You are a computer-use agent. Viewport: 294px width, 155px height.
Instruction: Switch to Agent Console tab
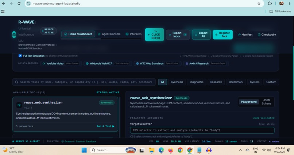click(109, 34)
